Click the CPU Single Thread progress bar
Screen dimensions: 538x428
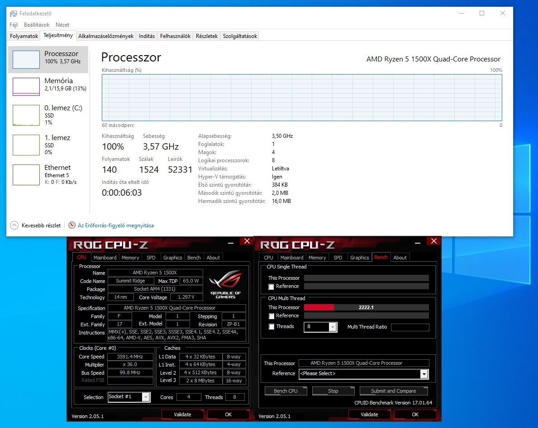367,278
